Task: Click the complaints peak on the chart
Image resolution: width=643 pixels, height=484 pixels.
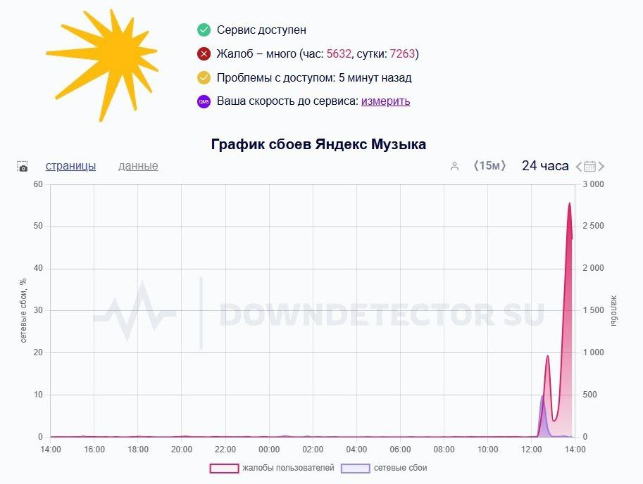Action: [570, 204]
